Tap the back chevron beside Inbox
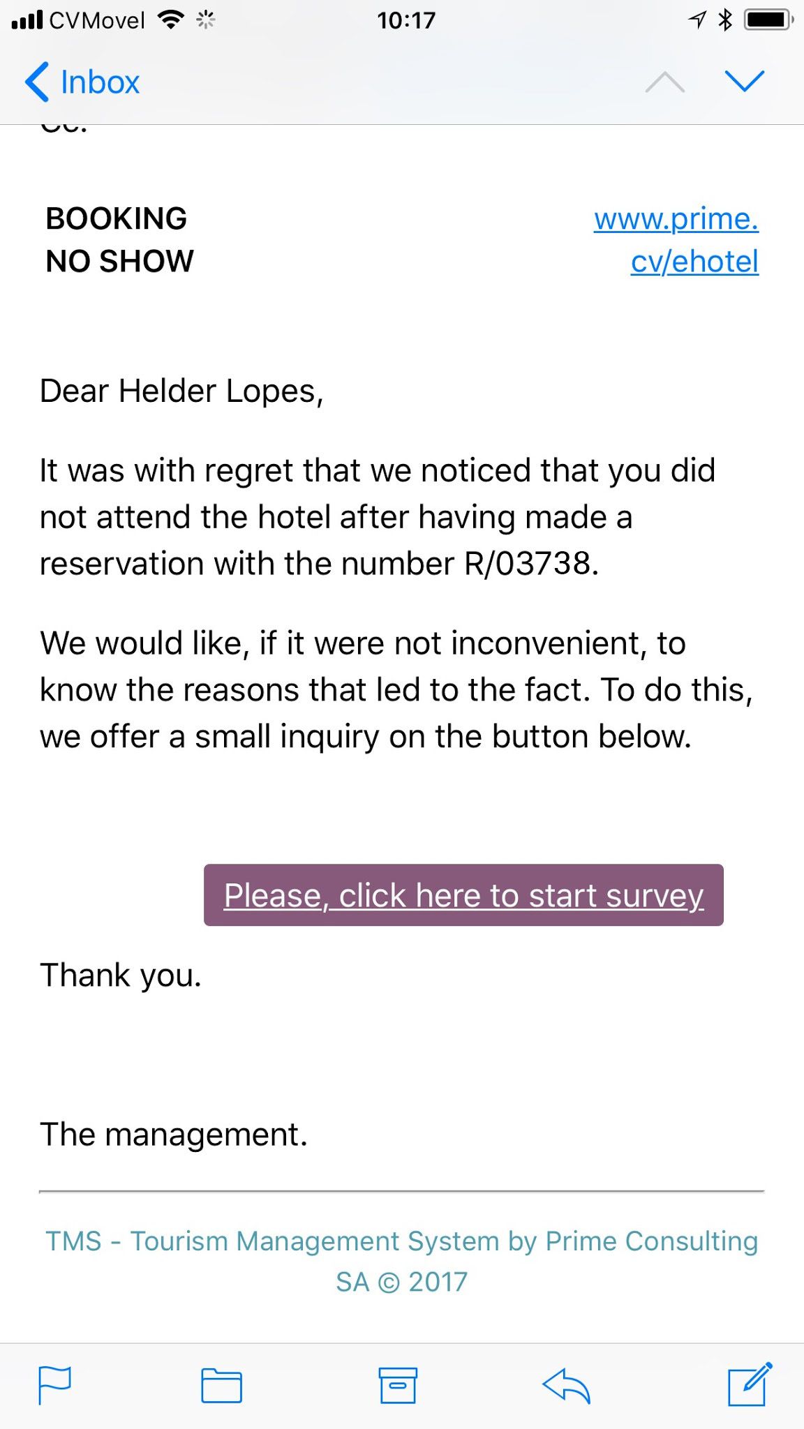 (36, 82)
